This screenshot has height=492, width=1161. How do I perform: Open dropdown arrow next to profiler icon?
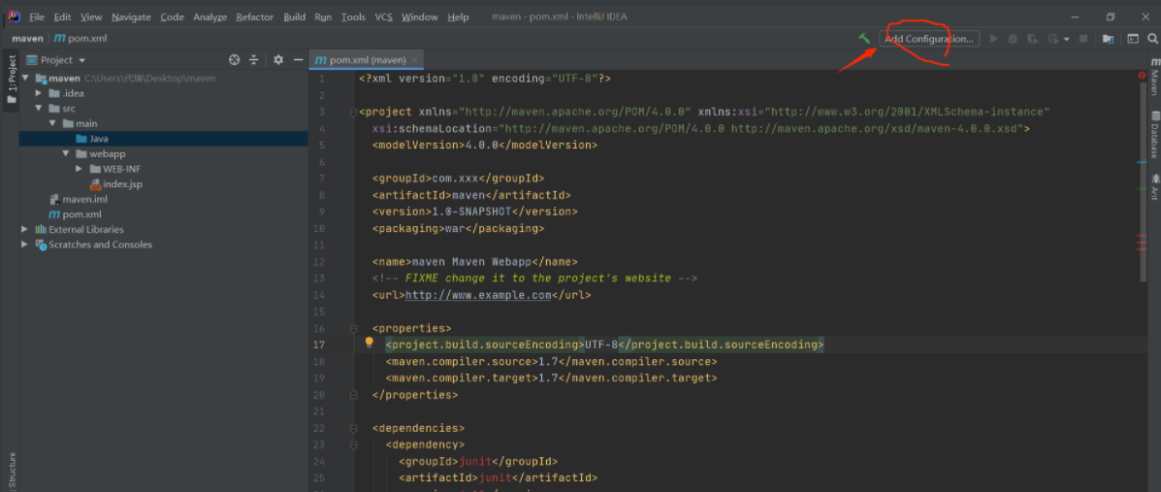click(x=1066, y=39)
